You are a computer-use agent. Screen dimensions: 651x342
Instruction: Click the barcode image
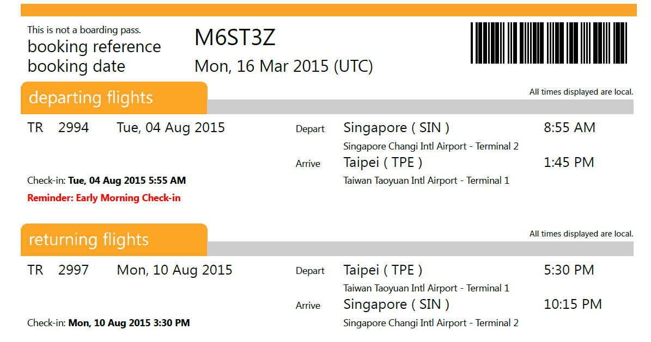[x=549, y=43]
